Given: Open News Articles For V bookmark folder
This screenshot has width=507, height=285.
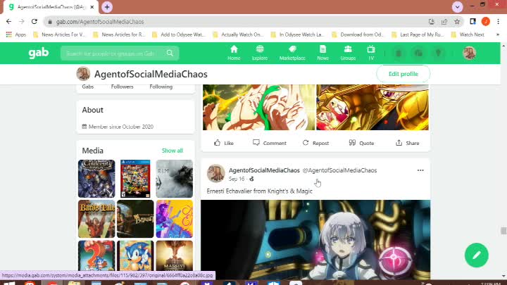Looking at the screenshot, I should pyautogui.click(x=59, y=34).
